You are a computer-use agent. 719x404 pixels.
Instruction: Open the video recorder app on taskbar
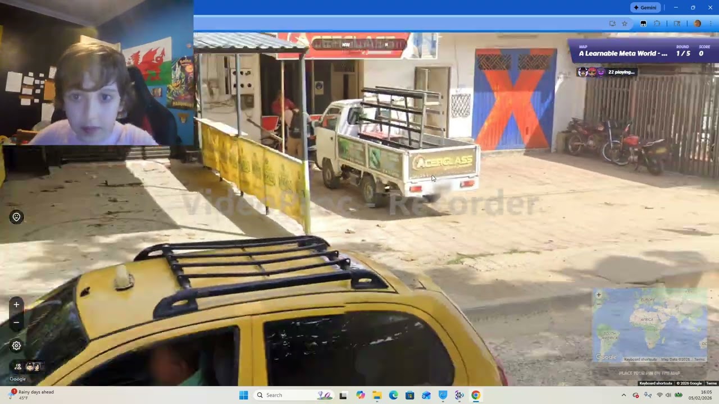coord(459,395)
